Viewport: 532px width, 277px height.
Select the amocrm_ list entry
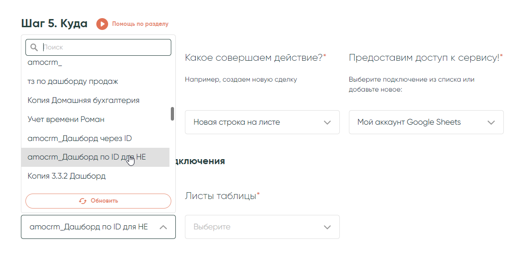[x=45, y=63]
